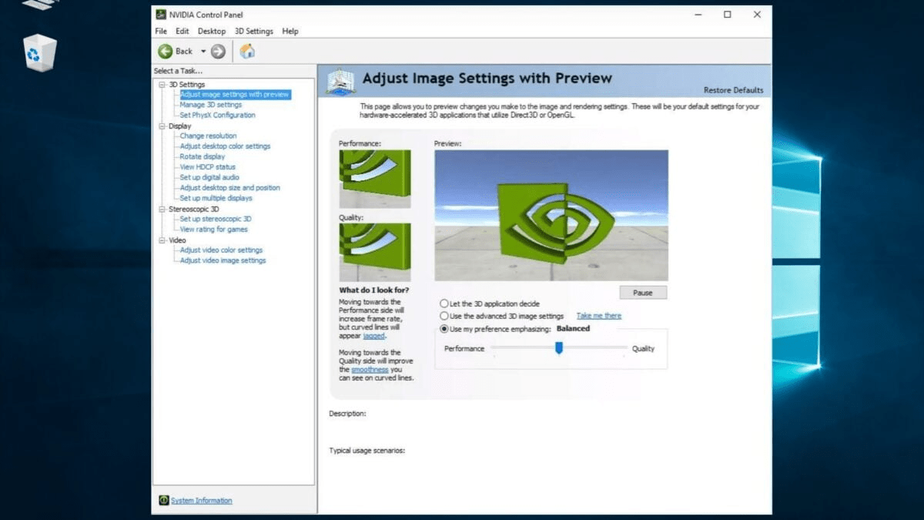The height and width of the screenshot is (520, 924).
Task: Collapse the 3D Settings tree node
Action: (x=162, y=84)
